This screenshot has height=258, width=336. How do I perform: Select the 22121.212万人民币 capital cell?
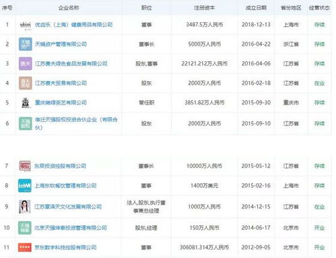coord(204,64)
